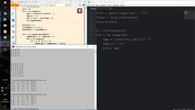Click UTF-8 encoding in Atom status bar
This screenshot has height=110, width=195.
(179, 109)
